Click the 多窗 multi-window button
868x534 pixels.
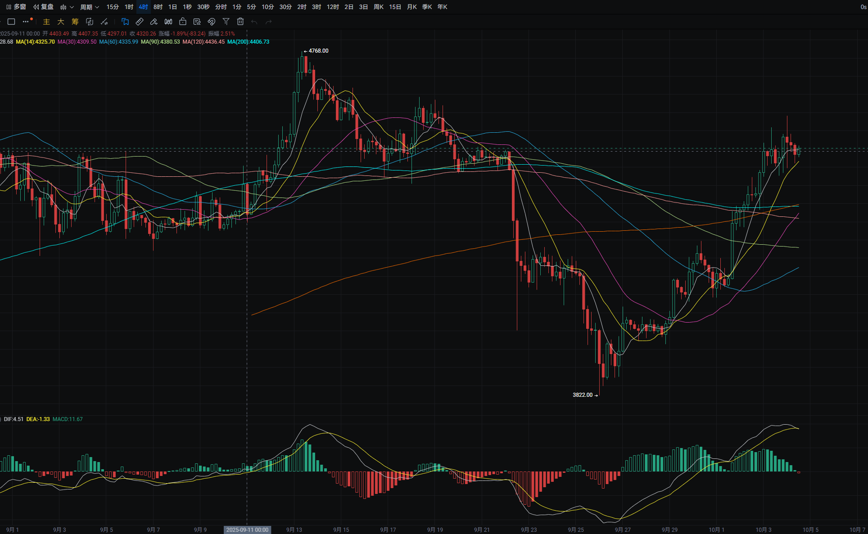point(16,7)
